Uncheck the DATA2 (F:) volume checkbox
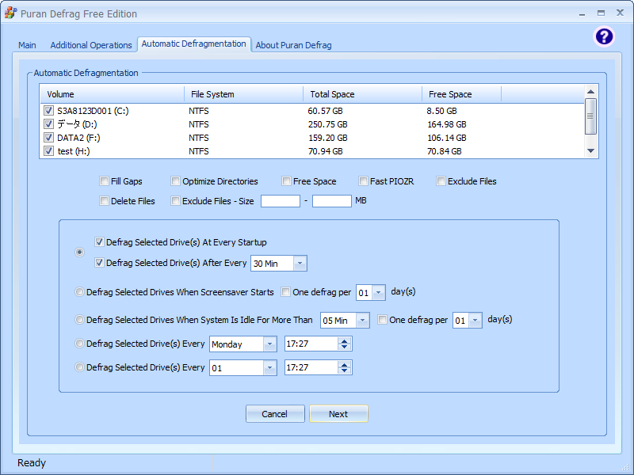The width and height of the screenshot is (634, 475). tap(48, 137)
